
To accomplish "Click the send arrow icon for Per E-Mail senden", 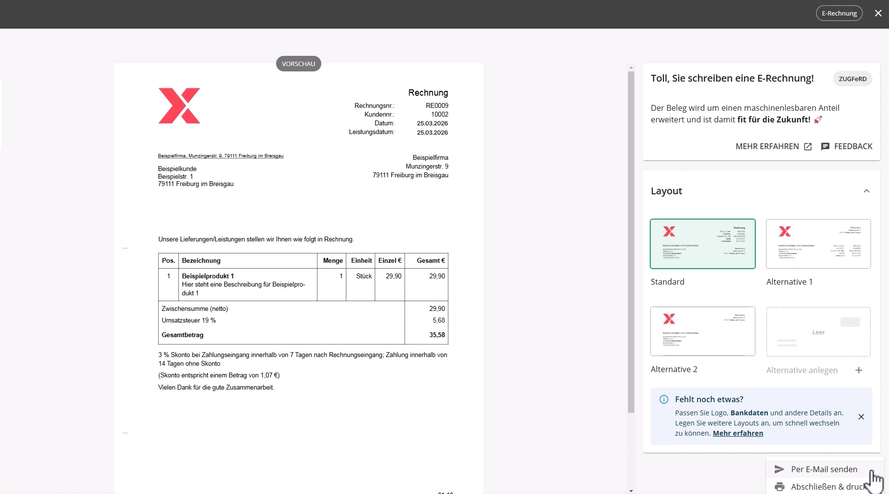I will point(779,469).
